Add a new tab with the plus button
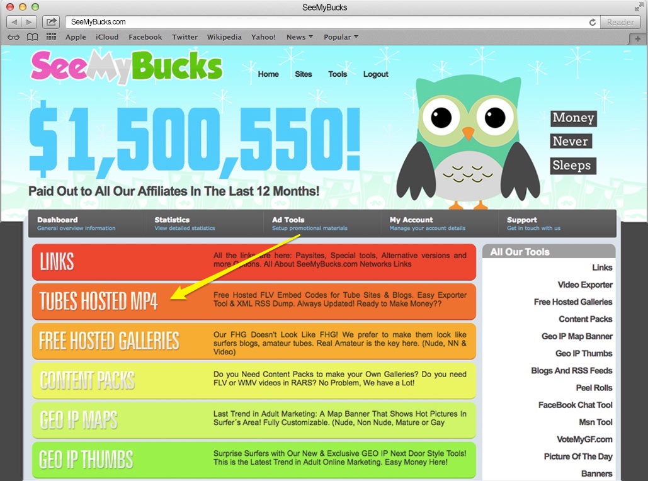 tap(638, 38)
